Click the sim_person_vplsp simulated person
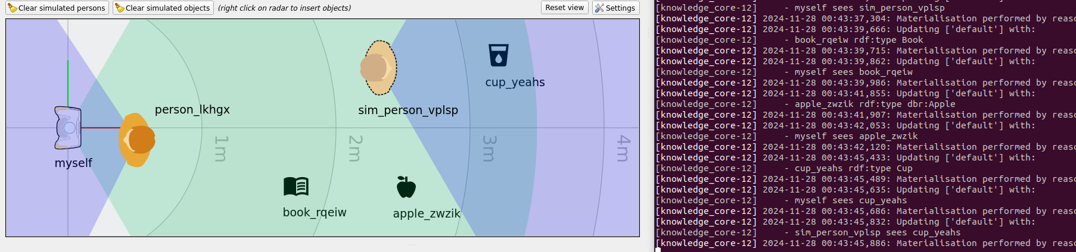The height and width of the screenshot is (252, 1076). (378, 68)
